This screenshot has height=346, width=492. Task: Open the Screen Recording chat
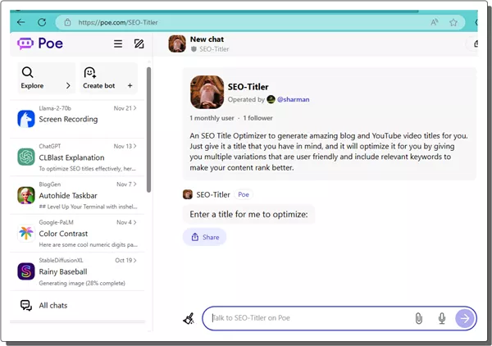77,119
